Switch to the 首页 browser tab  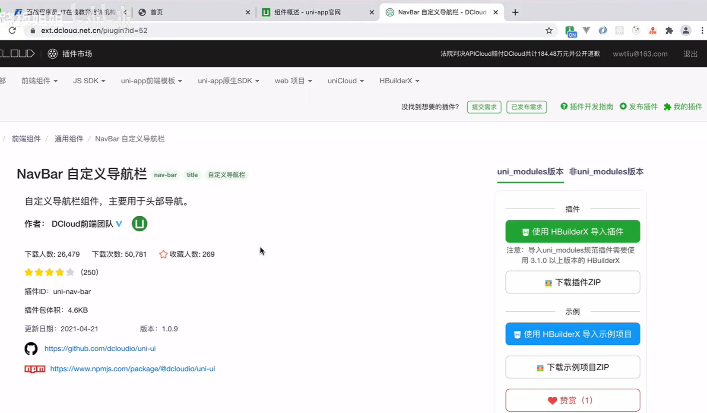(193, 12)
